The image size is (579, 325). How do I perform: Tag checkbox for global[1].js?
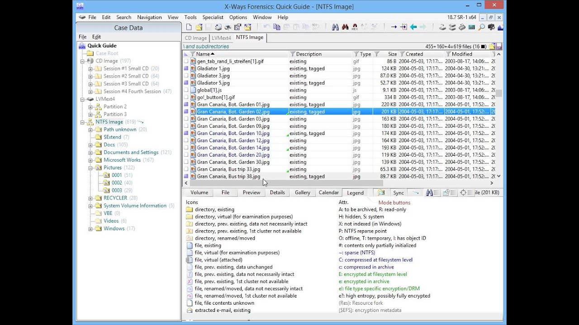[x=186, y=90]
